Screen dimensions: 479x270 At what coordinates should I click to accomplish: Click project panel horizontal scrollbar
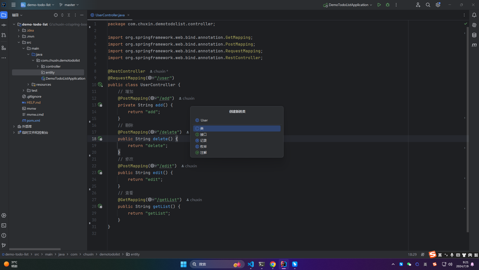coord(35,249)
